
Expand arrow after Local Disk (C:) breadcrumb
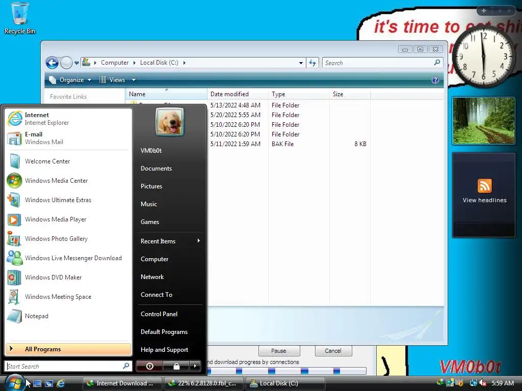(x=184, y=63)
